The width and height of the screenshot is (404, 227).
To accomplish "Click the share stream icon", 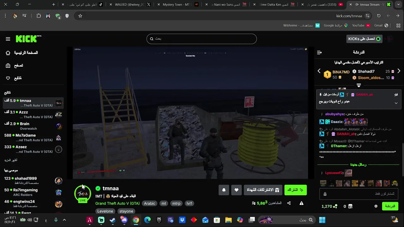I will point(289,203).
